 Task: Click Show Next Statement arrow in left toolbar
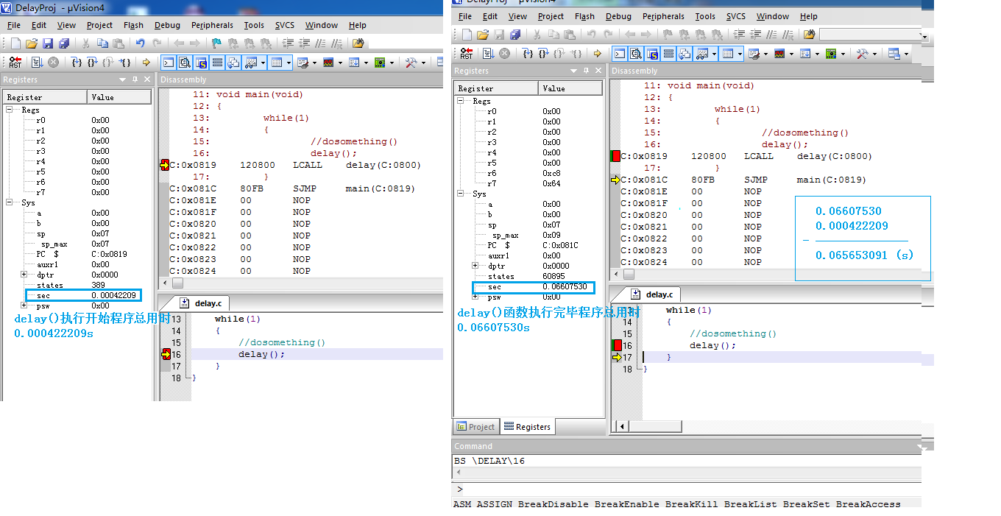click(x=146, y=63)
